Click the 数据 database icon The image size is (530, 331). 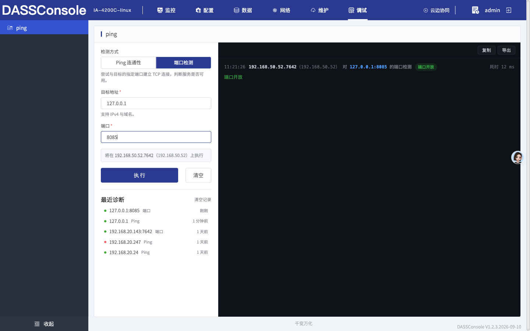237,10
